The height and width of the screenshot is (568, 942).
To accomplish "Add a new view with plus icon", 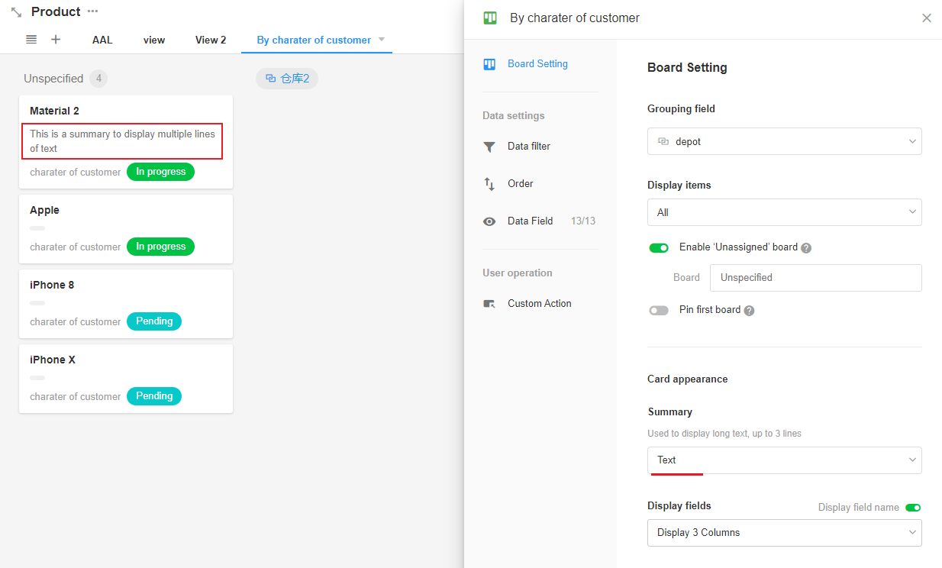I will click(x=56, y=40).
